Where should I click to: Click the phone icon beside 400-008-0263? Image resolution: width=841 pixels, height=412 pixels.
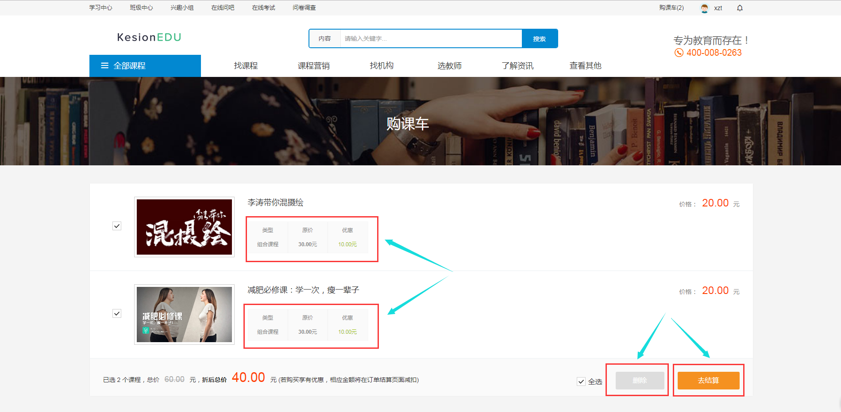pyautogui.click(x=679, y=53)
